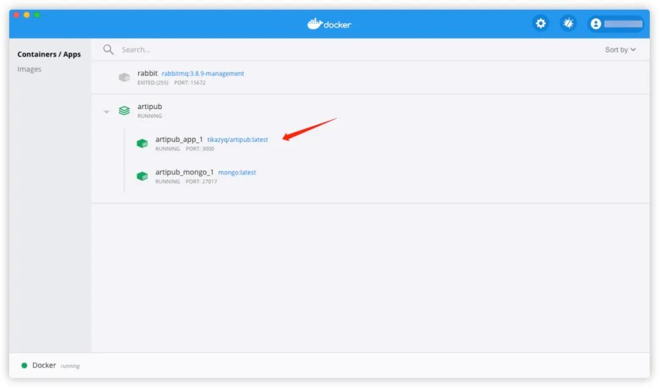The height and width of the screenshot is (387, 659).
Task: Select the artipub app name
Action: click(149, 107)
